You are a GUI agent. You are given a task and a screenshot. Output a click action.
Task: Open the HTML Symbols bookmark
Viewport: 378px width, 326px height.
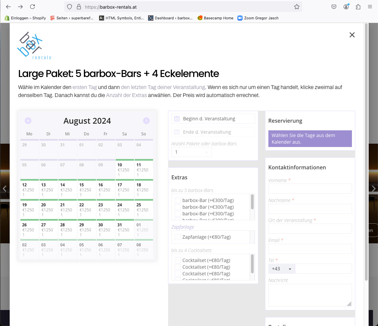click(122, 18)
